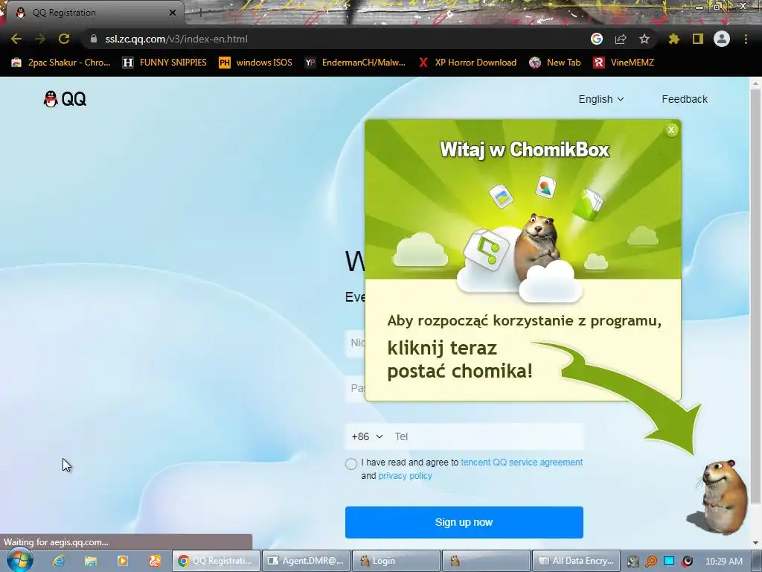
Task: Switch to unnamed hamster taskbar window
Action: coord(486,561)
